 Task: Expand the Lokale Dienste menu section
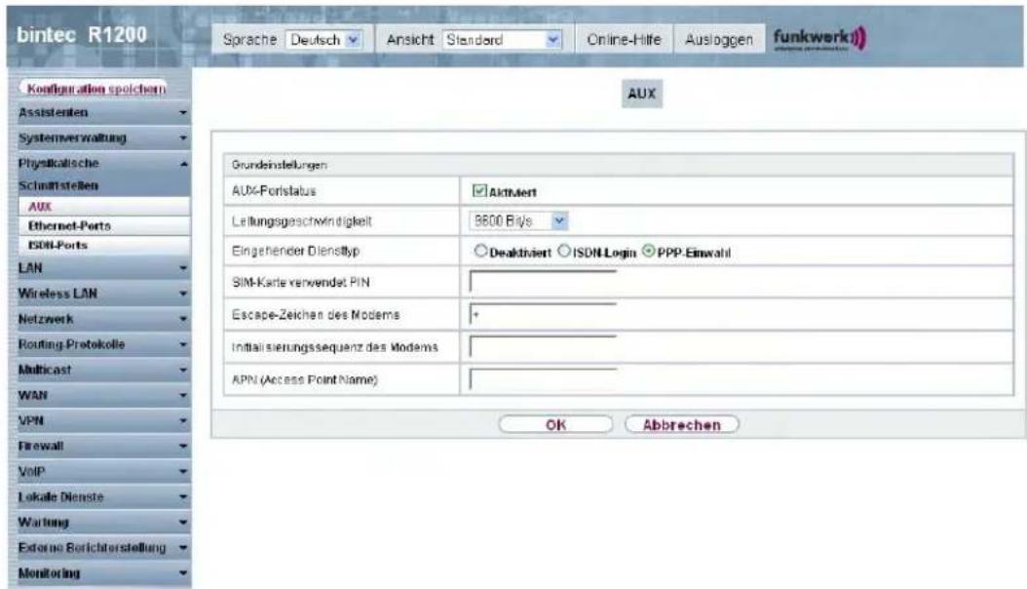(x=103, y=497)
